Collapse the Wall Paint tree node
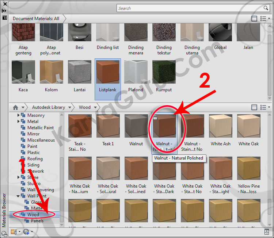Image resolution: width=274 pixels, height=238 pixels. (19, 196)
